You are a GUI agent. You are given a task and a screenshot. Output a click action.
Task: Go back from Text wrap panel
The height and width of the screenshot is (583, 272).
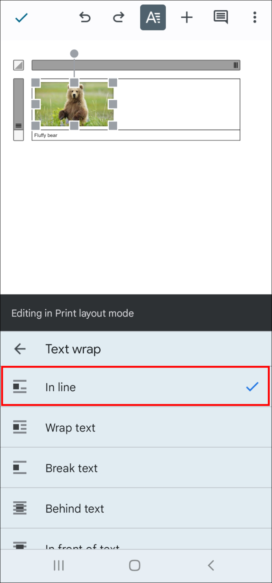coord(20,349)
